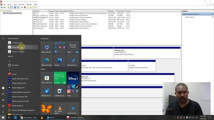Viewport: 214px width, 120px height.
Task: Sort by the Free Space column header
Action: click(x=121, y=11)
